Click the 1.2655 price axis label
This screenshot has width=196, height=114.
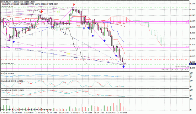click(192, 33)
